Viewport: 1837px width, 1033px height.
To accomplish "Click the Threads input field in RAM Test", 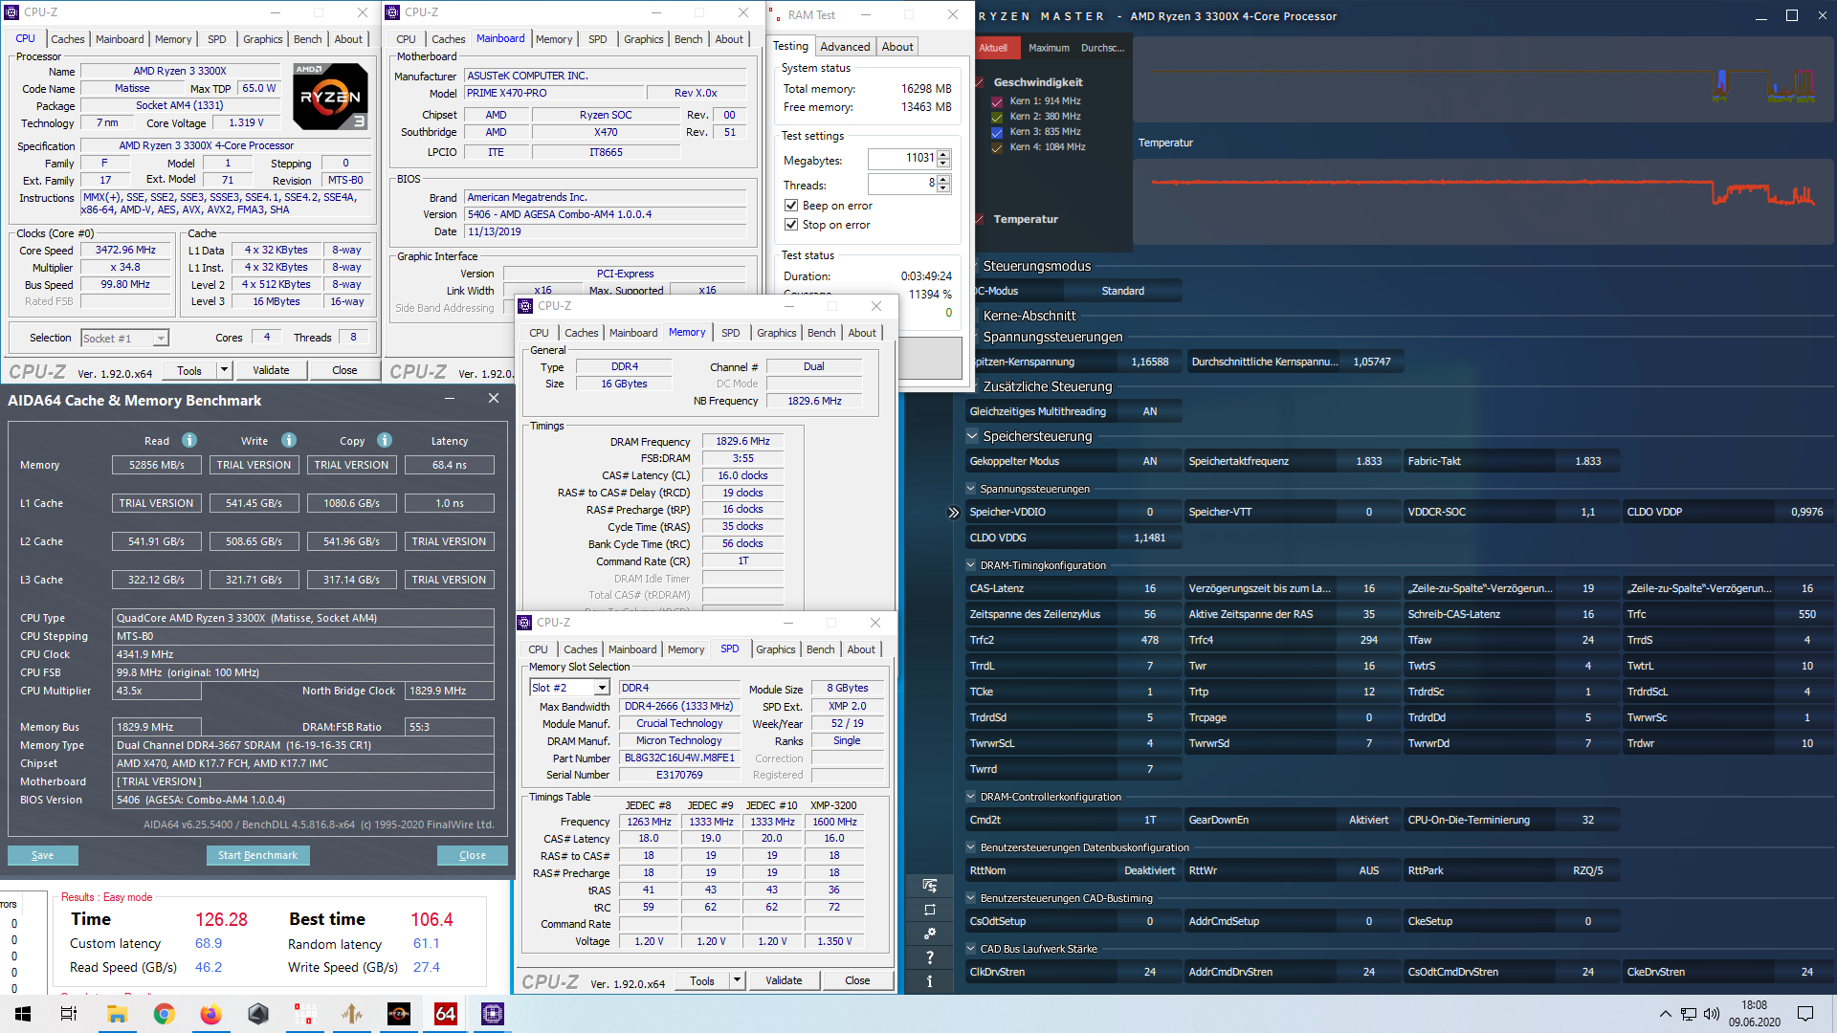I will pos(901,184).
